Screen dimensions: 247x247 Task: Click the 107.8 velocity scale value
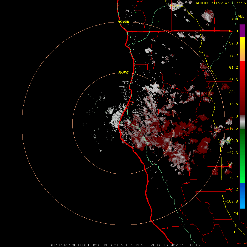click(x=233, y=31)
